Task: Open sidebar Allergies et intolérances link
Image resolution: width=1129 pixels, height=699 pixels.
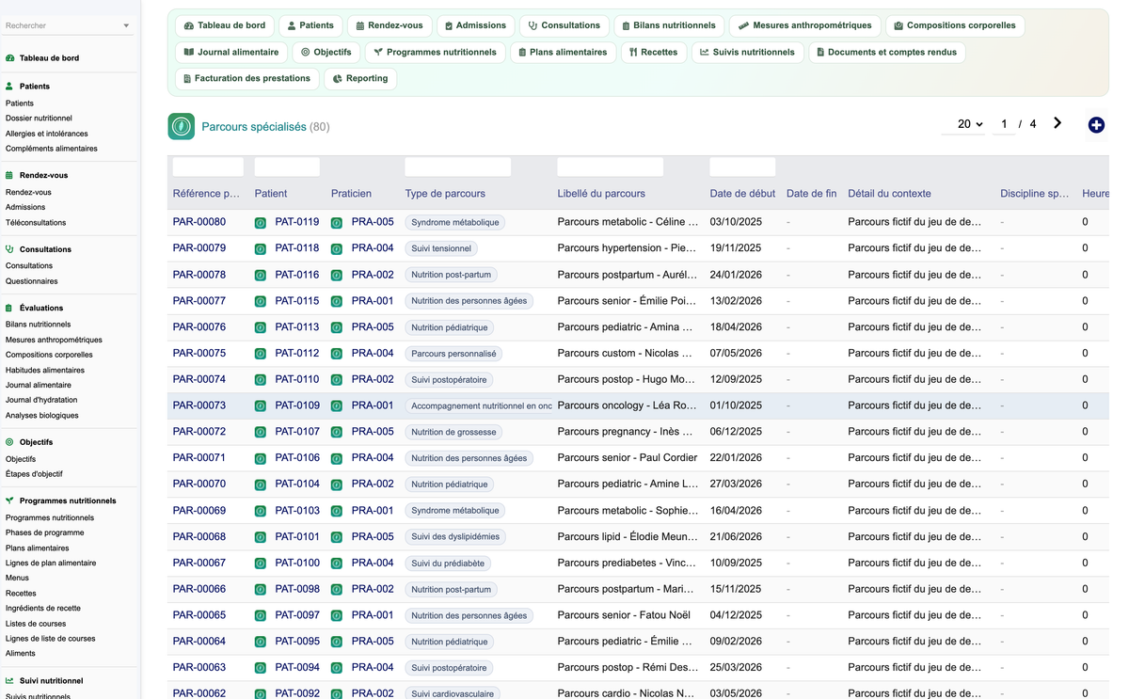Action: [47, 134]
